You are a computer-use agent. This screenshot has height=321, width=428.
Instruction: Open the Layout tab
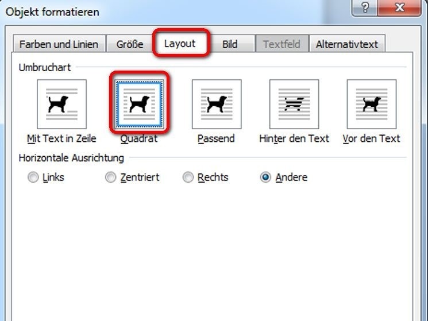(x=180, y=43)
